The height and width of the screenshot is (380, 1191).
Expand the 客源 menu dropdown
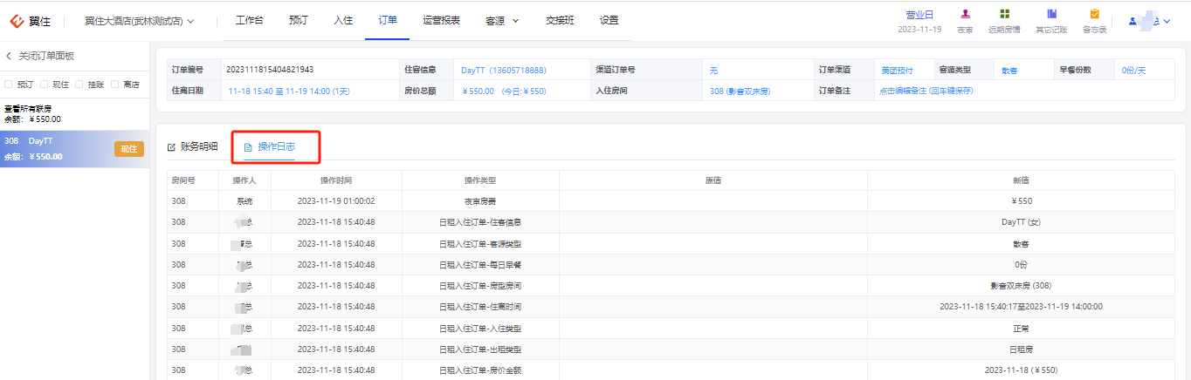(x=515, y=20)
